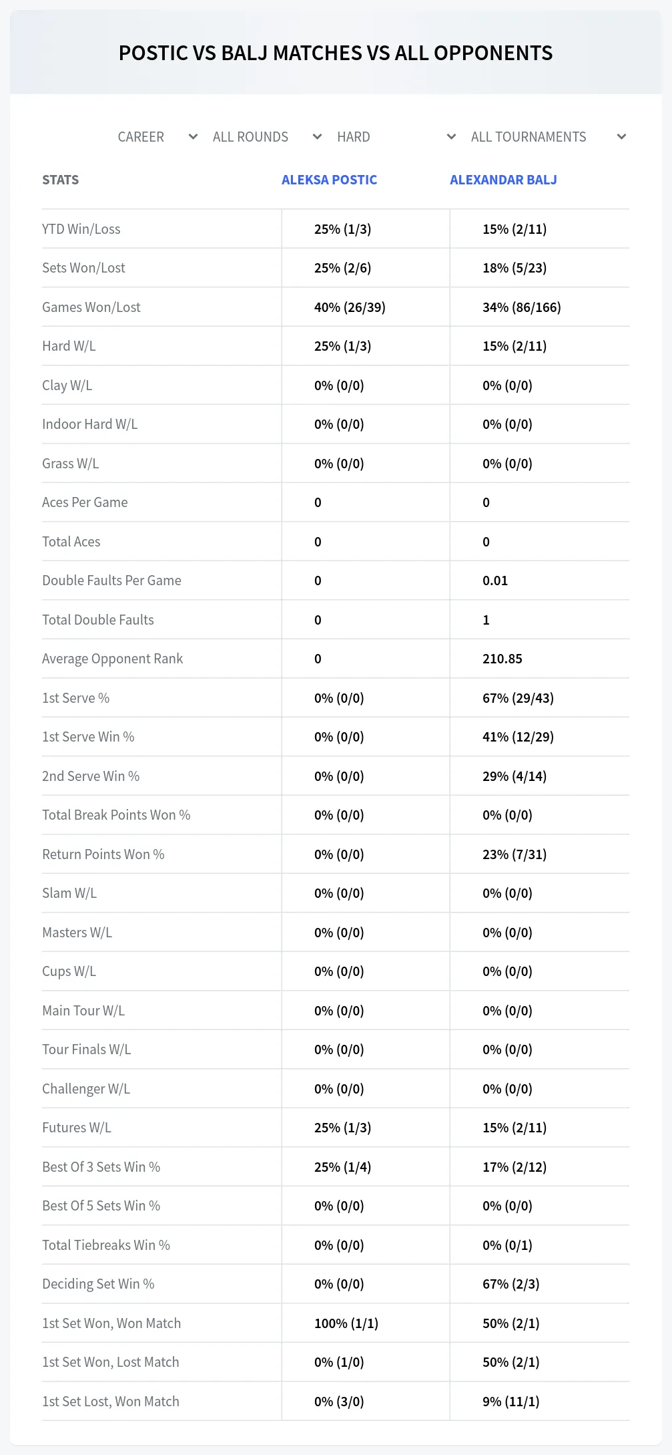Select the Average Opponent Rank value 210.85
672x1455 pixels.
click(x=502, y=659)
